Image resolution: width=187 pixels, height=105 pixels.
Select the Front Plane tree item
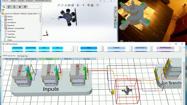coord(11,31)
